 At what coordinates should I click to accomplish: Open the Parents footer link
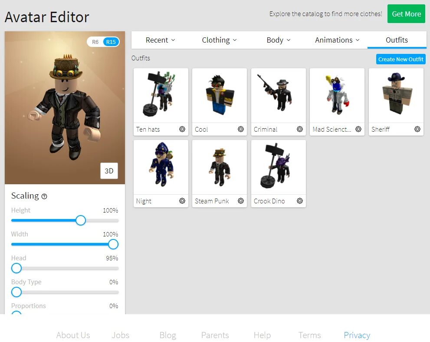tap(215, 335)
